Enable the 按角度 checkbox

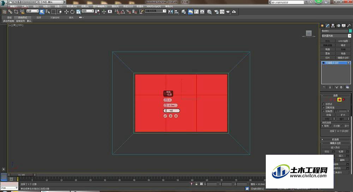pos(323,111)
